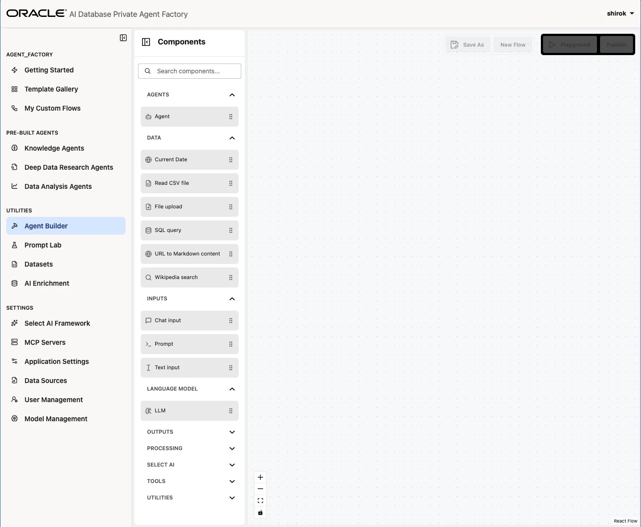Open Application Settings
Viewport: 641px width, 527px height.
click(x=66, y=362)
